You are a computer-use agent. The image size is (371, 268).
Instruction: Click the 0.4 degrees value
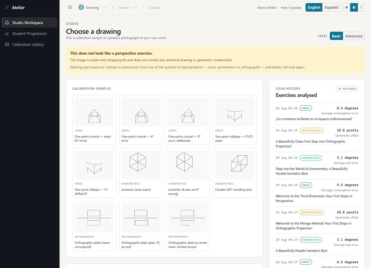coord(347,108)
